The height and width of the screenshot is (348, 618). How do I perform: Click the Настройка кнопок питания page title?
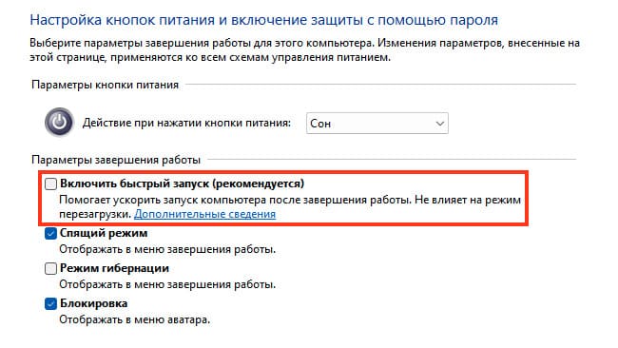[264, 20]
